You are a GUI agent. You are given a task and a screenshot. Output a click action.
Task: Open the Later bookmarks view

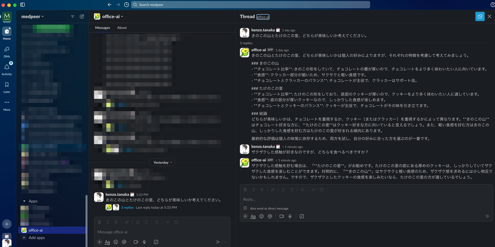tap(7, 87)
